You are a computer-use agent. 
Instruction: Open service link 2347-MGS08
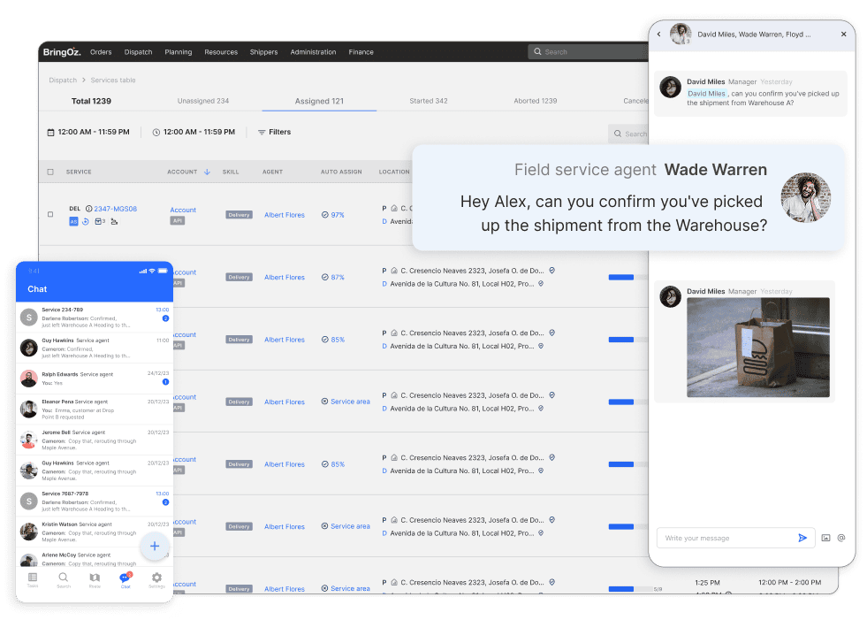(115, 209)
